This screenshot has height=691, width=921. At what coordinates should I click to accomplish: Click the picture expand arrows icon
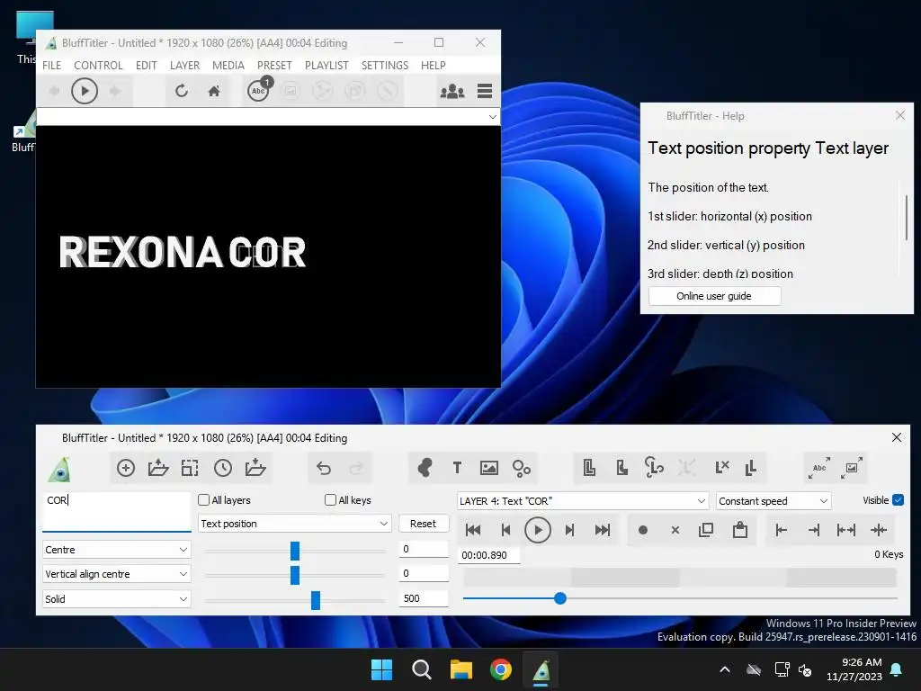[x=852, y=468]
